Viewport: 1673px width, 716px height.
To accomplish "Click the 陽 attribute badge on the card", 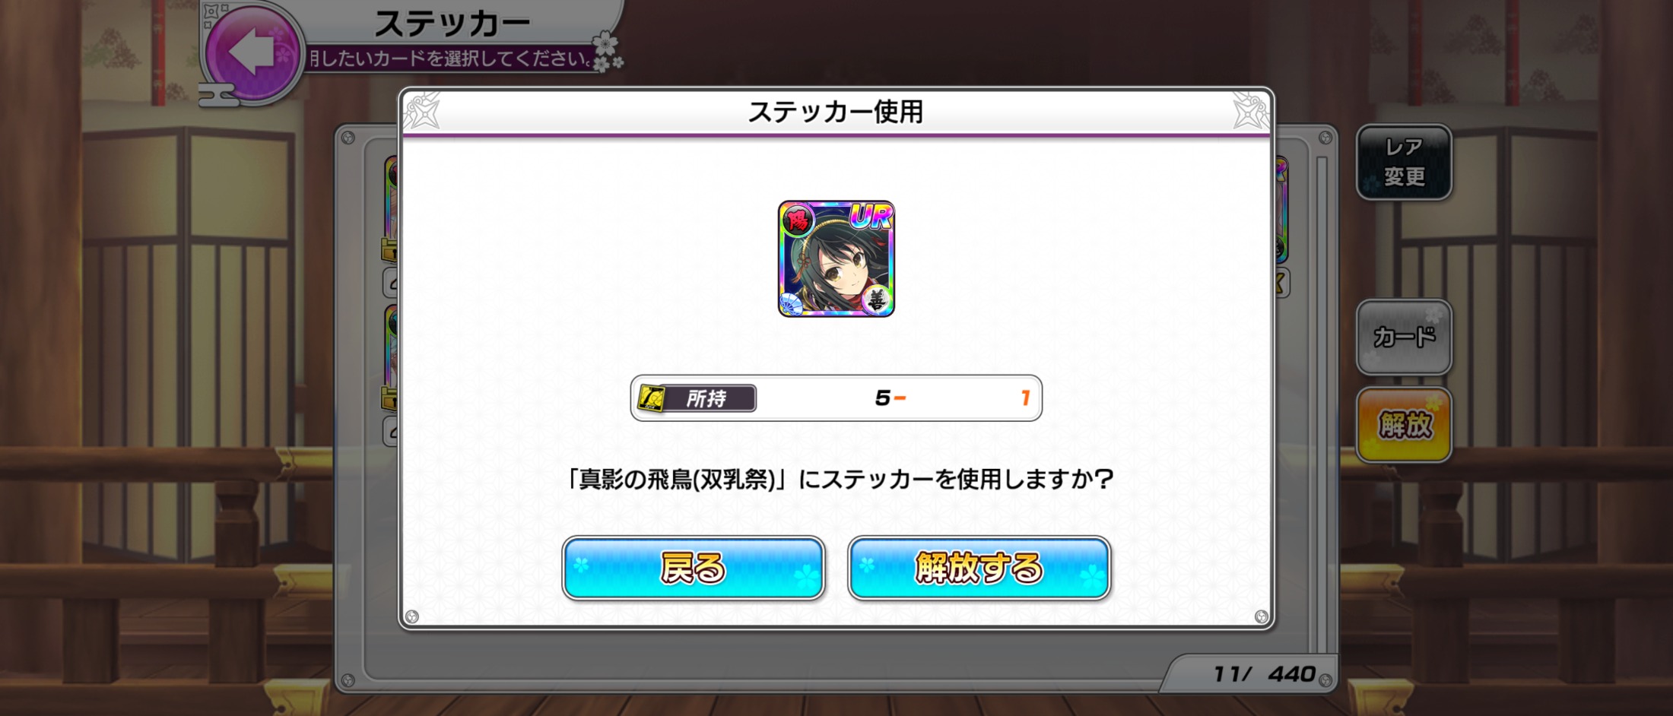I will coord(797,221).
